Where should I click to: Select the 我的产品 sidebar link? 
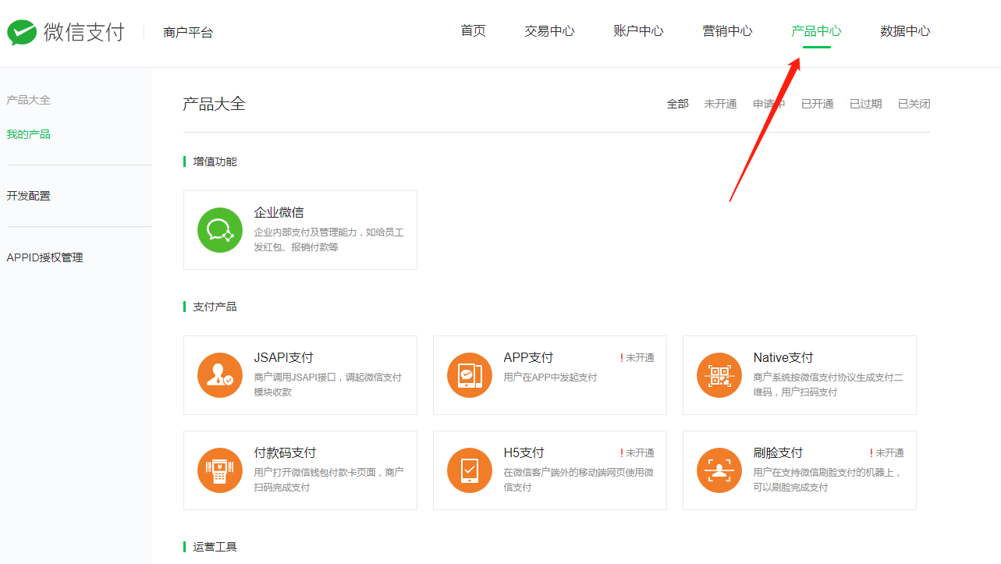(28, 133)
